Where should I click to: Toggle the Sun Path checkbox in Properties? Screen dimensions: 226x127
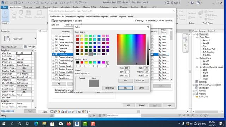click(18, 98)
